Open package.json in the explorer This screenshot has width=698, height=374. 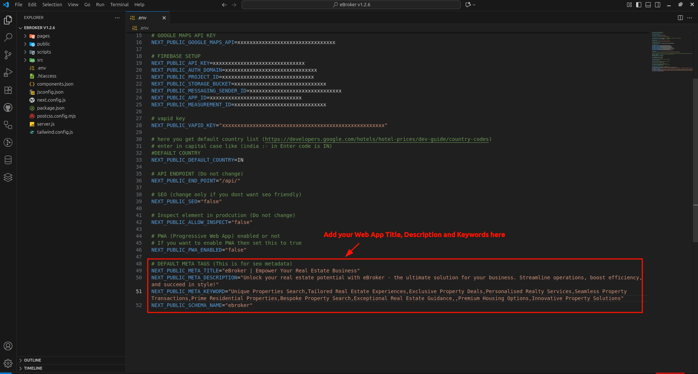click(x=51, y=108)
